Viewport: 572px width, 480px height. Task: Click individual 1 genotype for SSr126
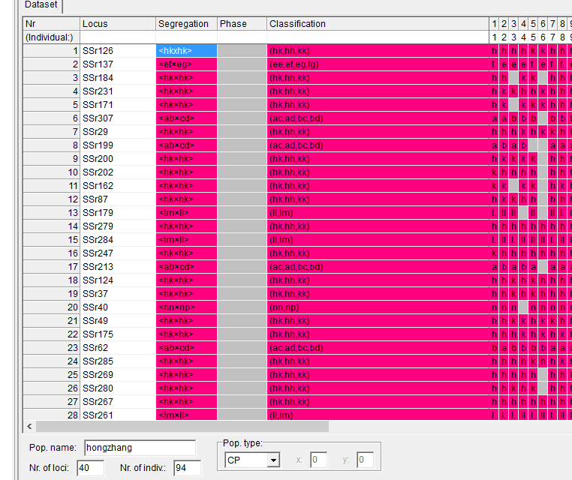click(494, 51)
